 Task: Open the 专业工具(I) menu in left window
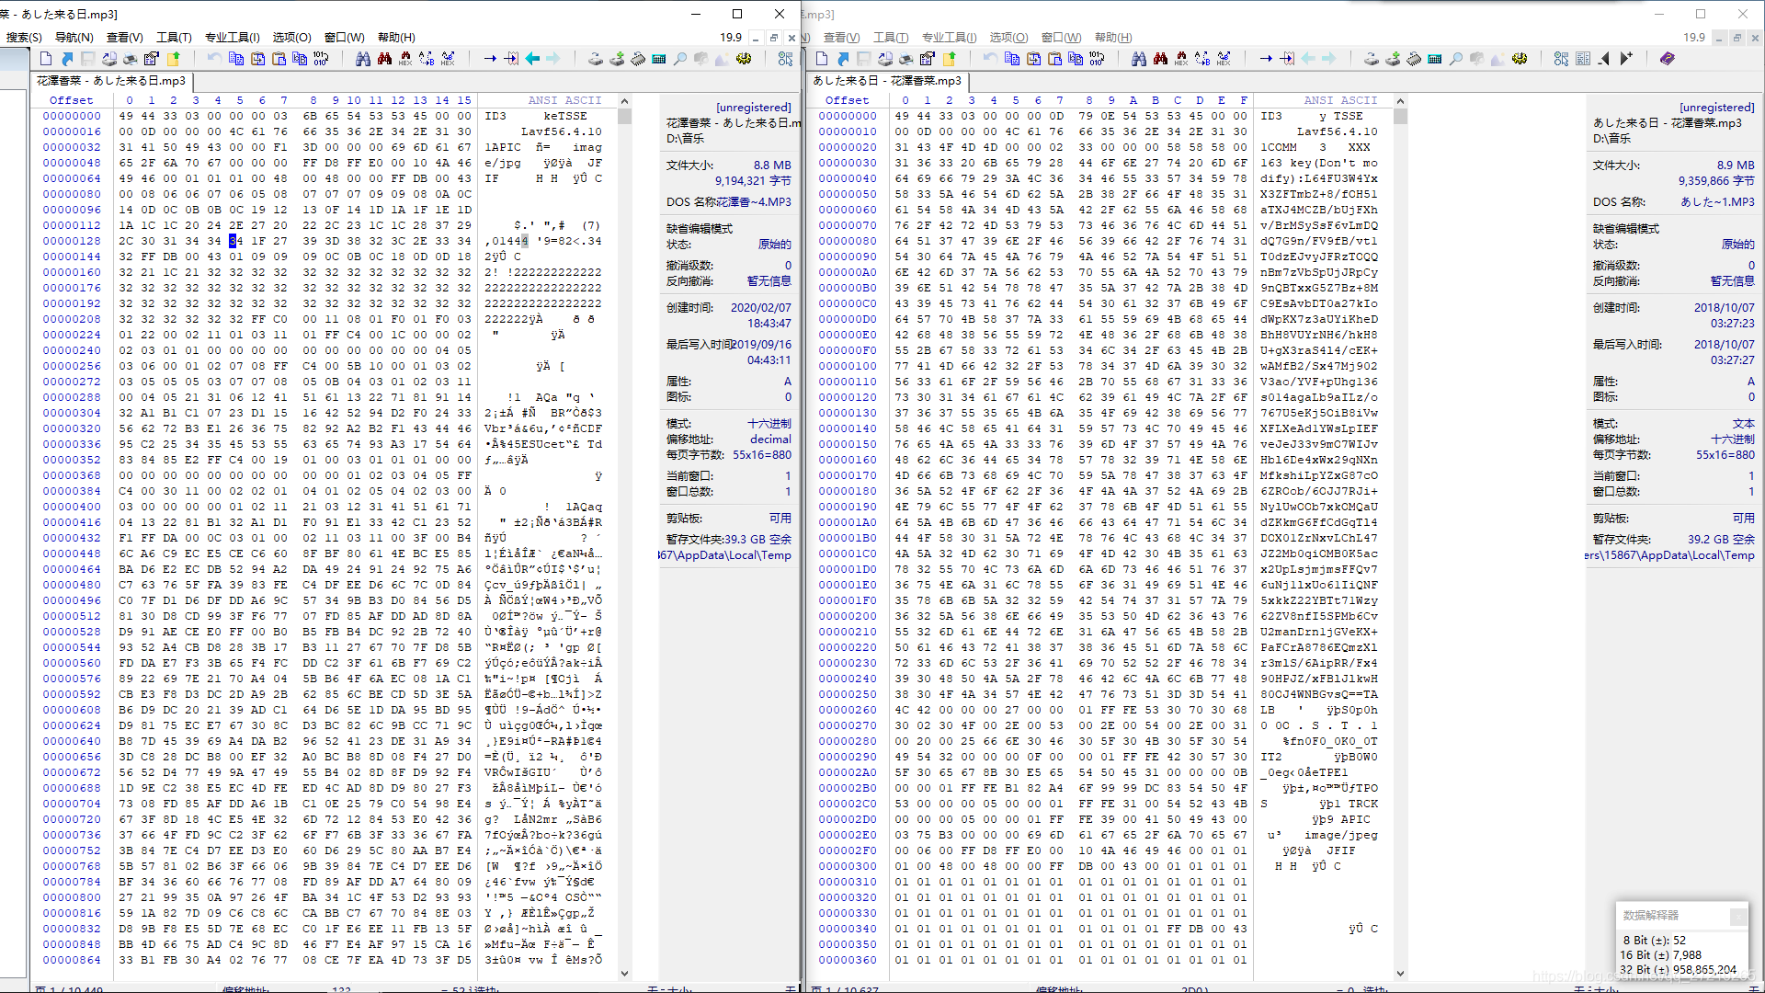click(x=232, y=38)
